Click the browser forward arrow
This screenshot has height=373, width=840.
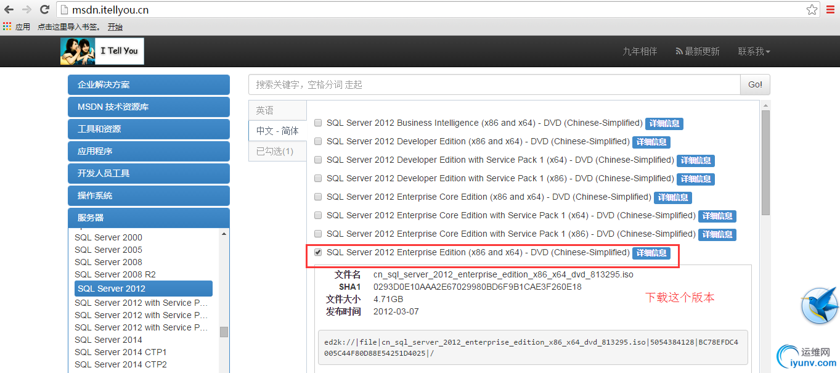click(27, 10)
